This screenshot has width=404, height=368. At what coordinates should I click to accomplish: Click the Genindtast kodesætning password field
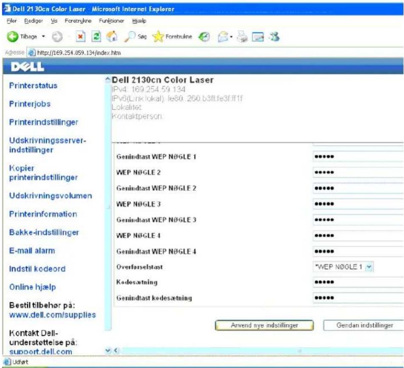click(x=358, y=298)
